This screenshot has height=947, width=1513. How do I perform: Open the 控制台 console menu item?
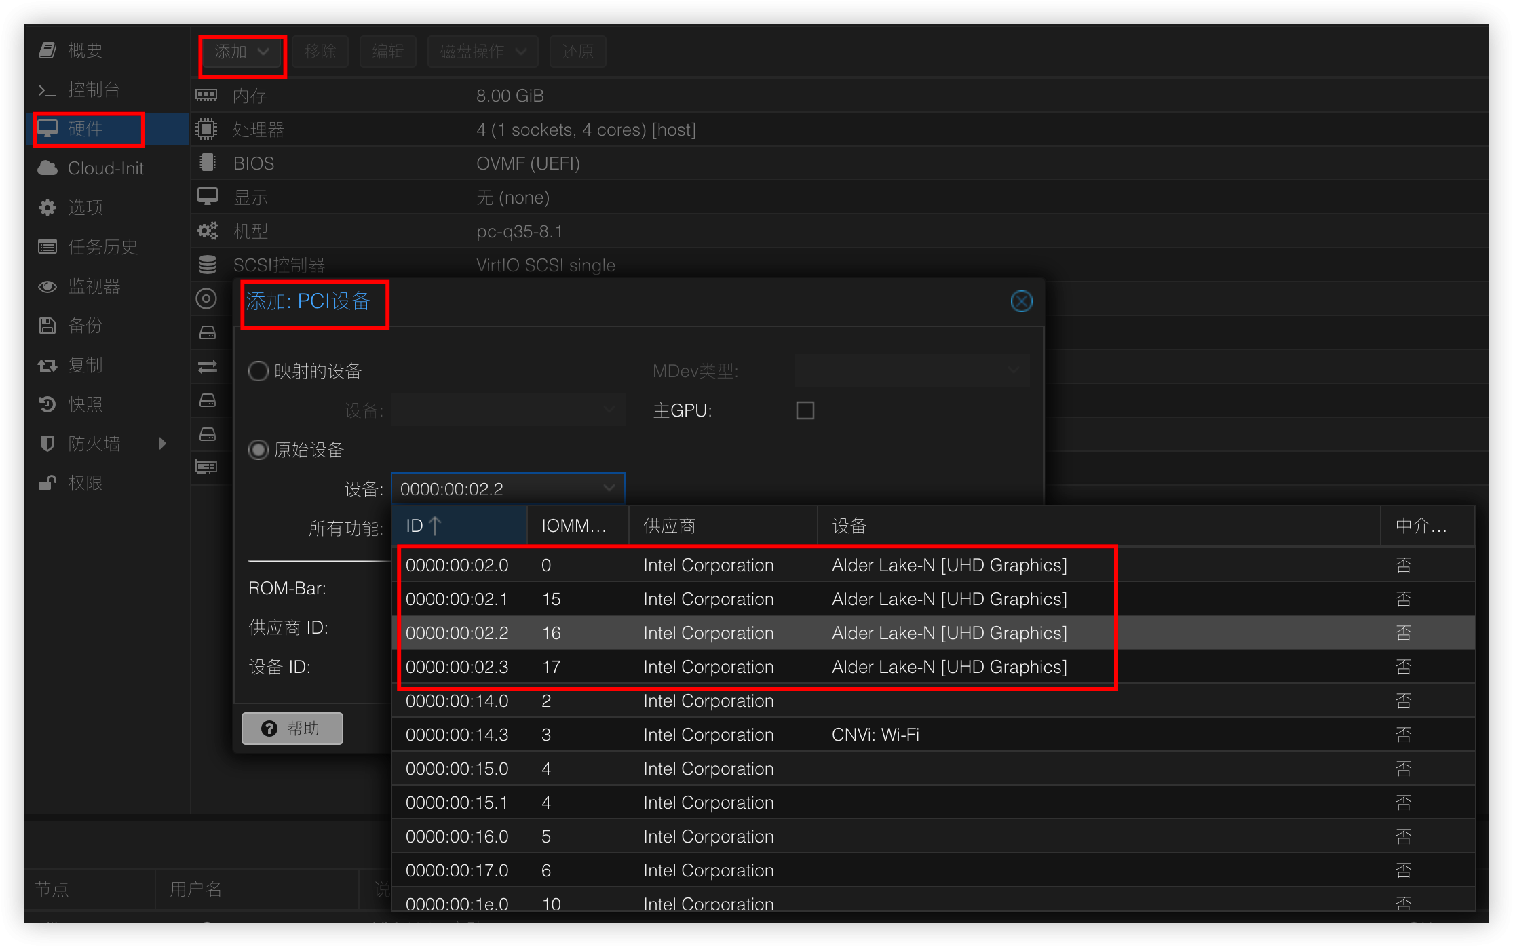94,90
